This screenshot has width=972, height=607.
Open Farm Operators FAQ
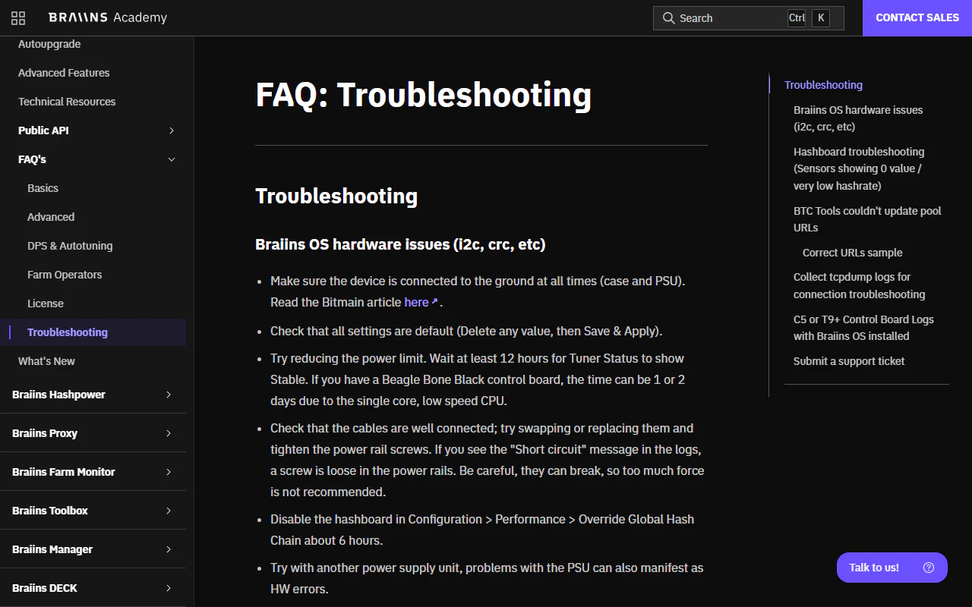point(65,275)
